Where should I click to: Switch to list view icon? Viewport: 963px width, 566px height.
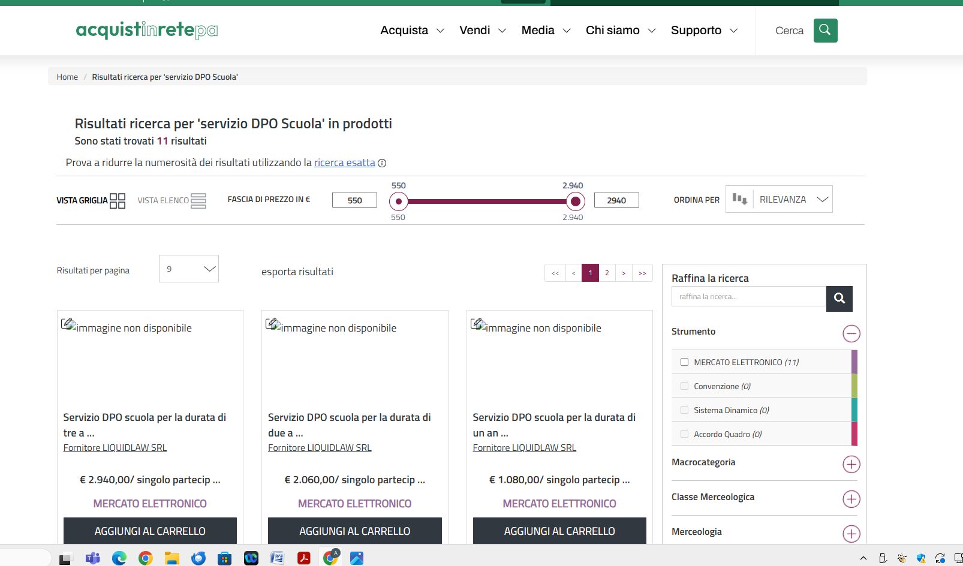tap(198, 201)
